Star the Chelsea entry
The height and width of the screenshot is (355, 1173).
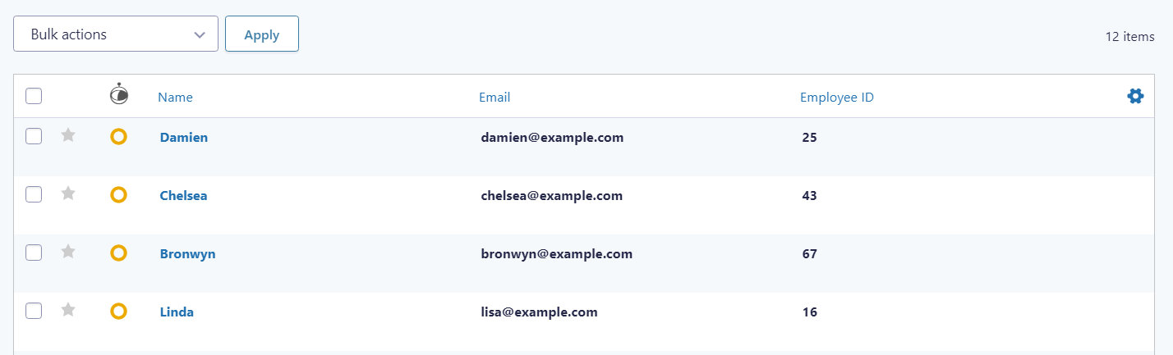(68, 193)
